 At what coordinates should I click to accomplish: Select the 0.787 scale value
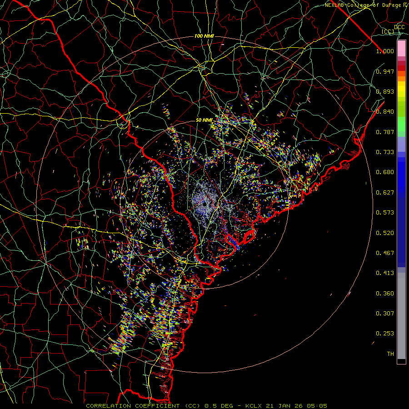coord(385,132)
